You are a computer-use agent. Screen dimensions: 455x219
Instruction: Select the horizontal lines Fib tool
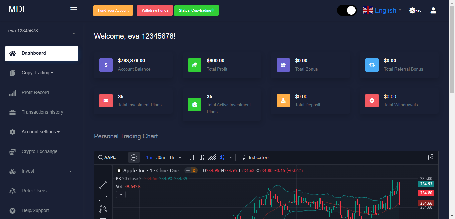click(103, 197)
